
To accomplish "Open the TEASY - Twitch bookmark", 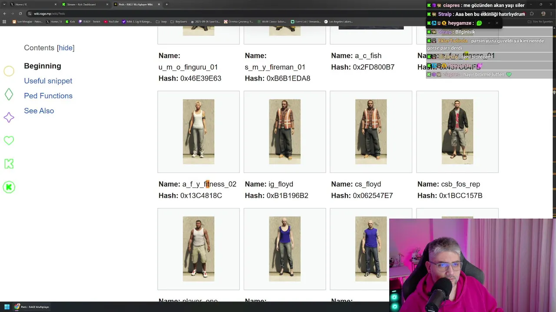I will (x=89, y=21).
